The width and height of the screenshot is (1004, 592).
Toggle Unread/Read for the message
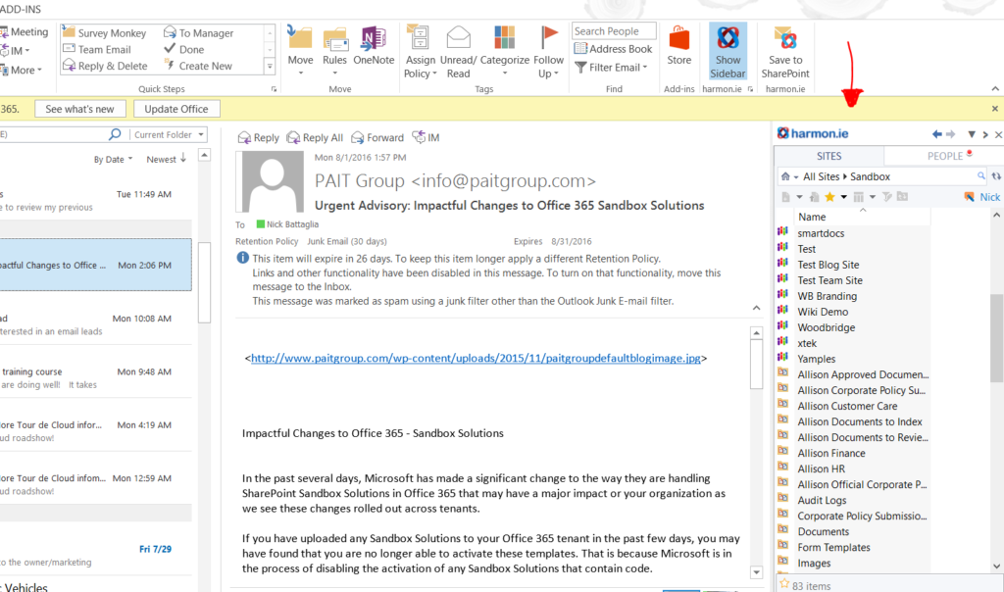click(459, 51)
